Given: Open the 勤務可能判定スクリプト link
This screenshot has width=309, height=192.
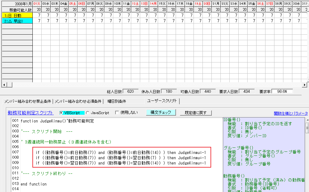Looking at the screenshot, I should click(x=31, y=113).
